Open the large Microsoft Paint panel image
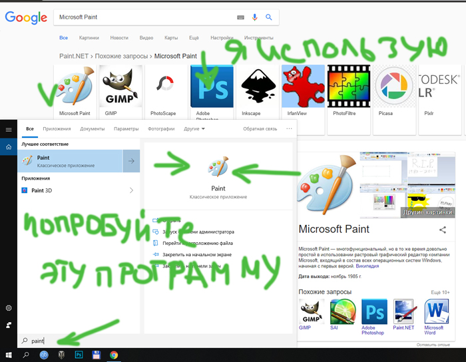 (328, 185)
